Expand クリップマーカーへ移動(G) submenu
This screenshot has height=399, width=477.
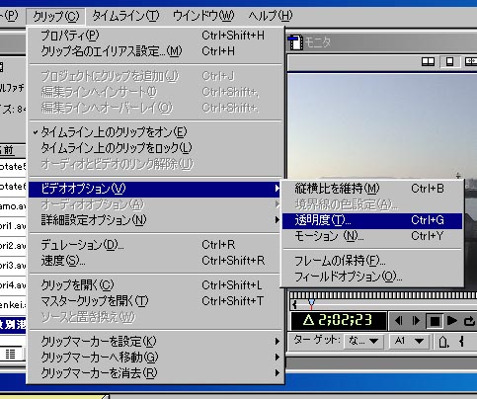[x=155, y=358]
